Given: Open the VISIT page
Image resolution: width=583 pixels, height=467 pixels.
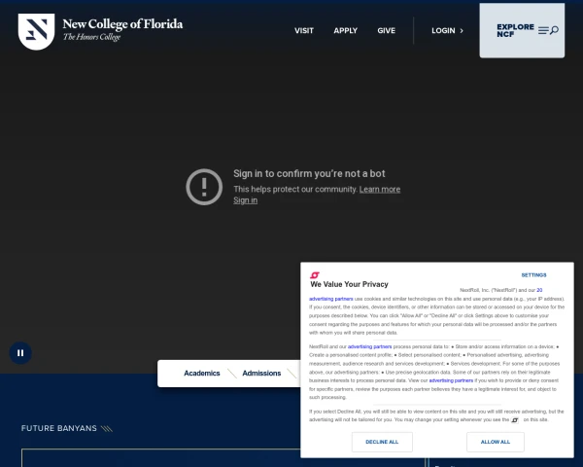Looking at the screenshot, I should (304, 31).
